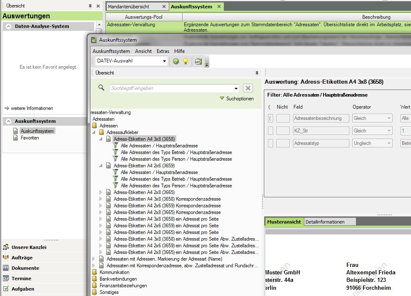Toggle bracket box for Adressatenbezeichnung row

pyautogui.click(x=270, y=118)
